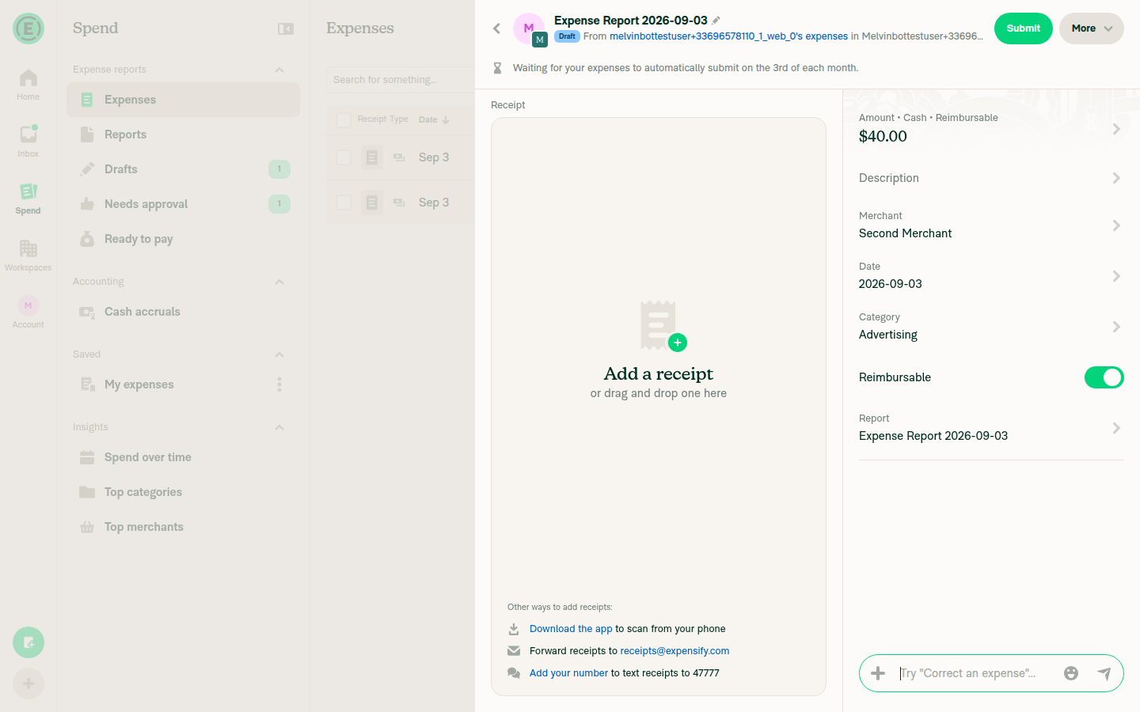1140x712 pixels.
Task: Open Top merchants insight
Action: 183,527
